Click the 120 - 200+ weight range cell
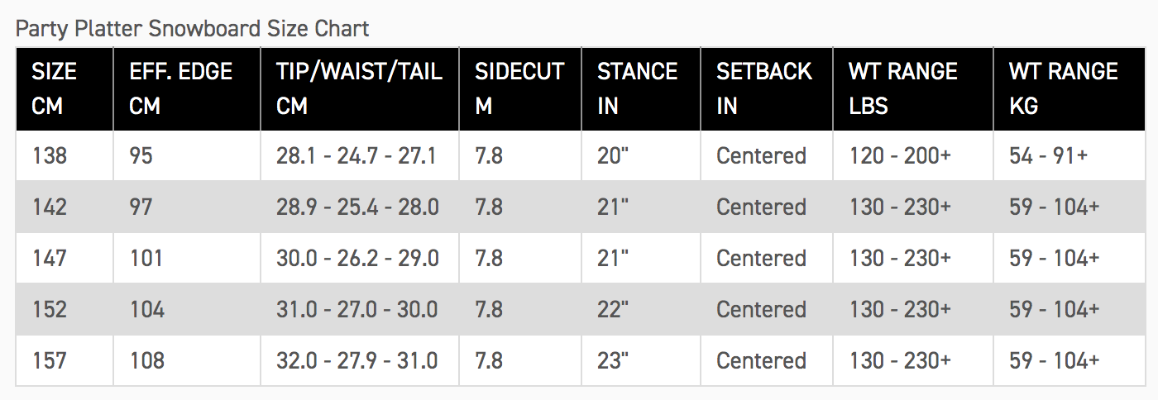Screen dimensions: 1158x400 click(x=900, y=155)
